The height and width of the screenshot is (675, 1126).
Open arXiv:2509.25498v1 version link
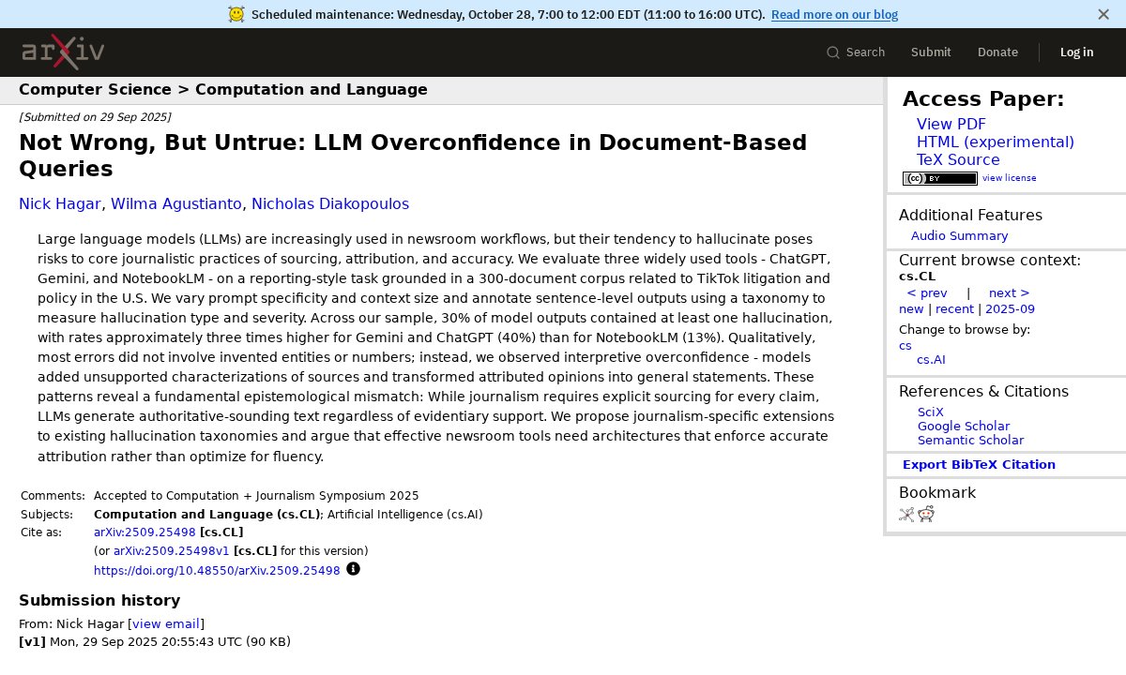coord(171,551)
